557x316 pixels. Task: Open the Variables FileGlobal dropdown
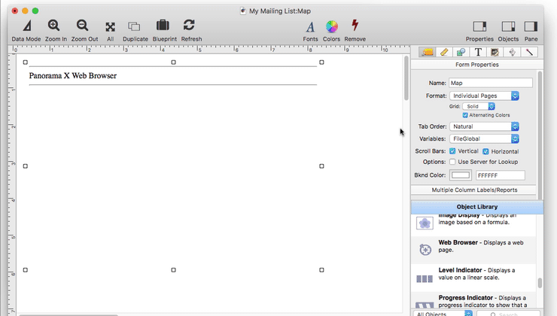click(484, 139)
